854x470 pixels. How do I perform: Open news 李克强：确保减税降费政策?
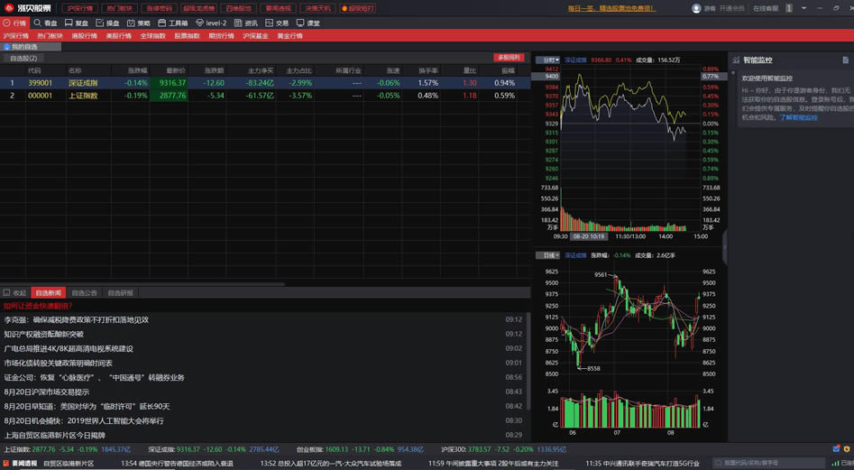[77, 319]
